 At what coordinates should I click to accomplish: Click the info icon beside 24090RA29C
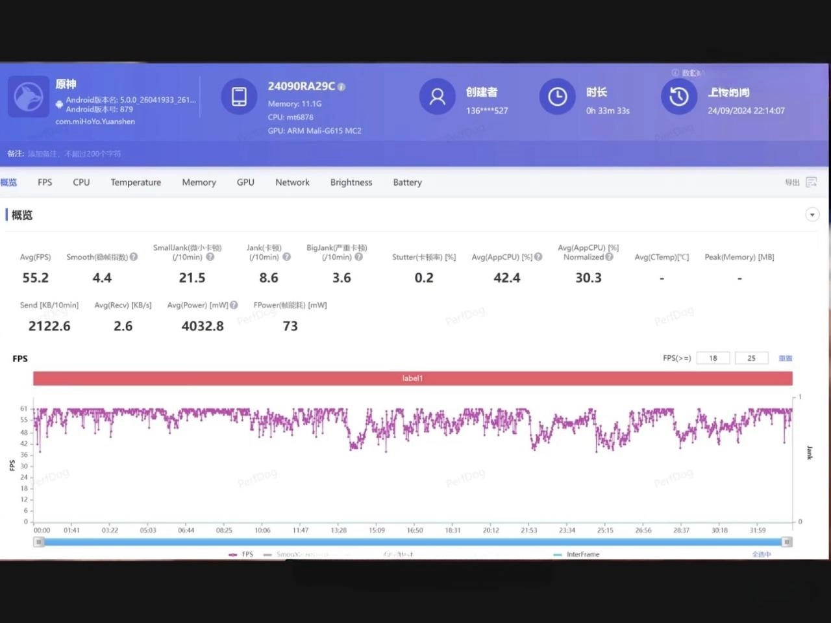pos(341,87)
